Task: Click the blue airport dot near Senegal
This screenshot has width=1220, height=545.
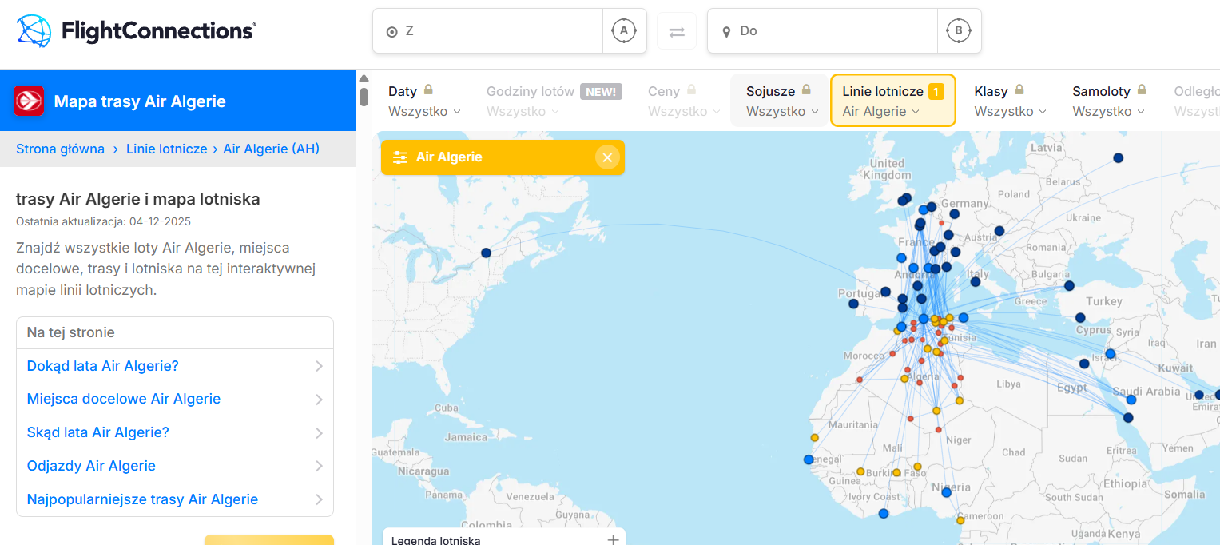Action: 809,459
